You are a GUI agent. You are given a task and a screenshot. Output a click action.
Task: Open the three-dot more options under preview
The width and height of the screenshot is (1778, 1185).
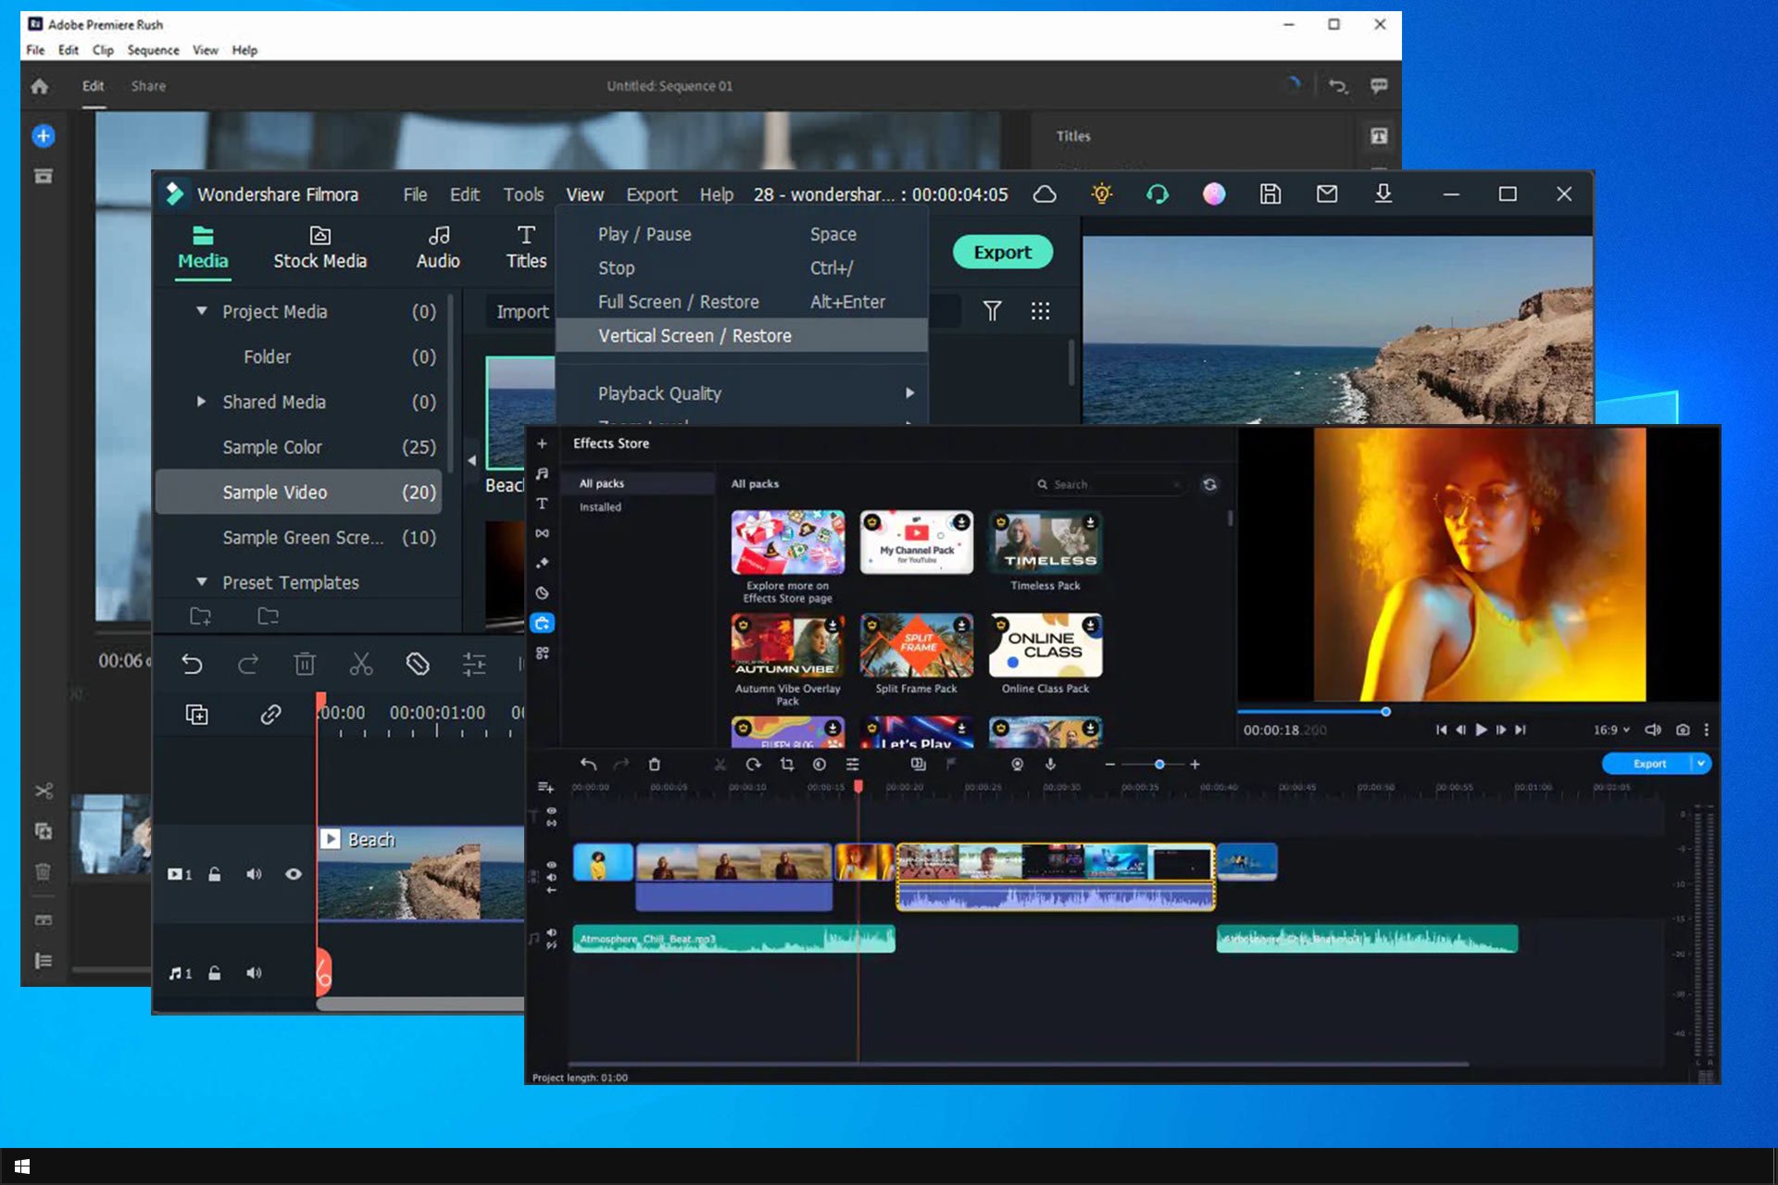pyautogui.click(x=1707, y=730)
